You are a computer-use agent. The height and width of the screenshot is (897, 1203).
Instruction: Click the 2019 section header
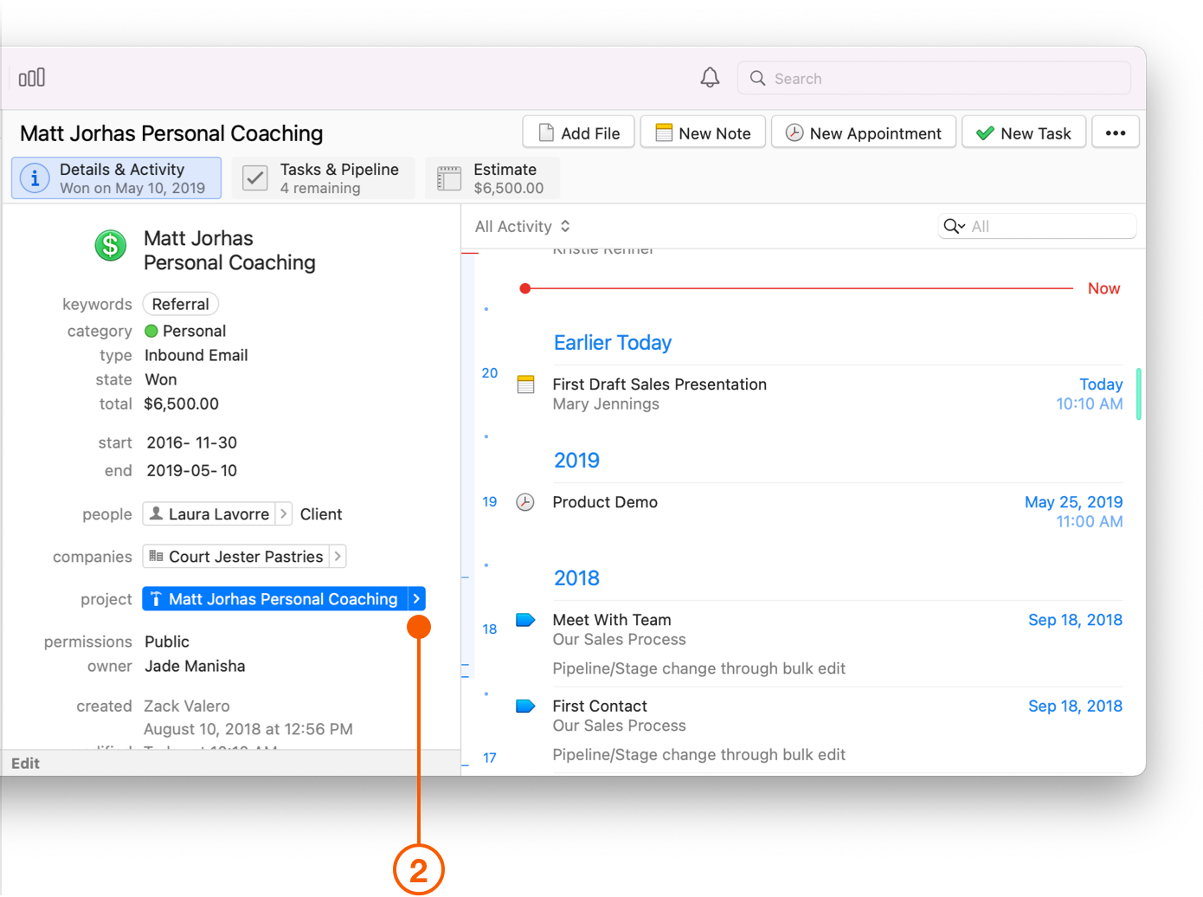[577, 461]
